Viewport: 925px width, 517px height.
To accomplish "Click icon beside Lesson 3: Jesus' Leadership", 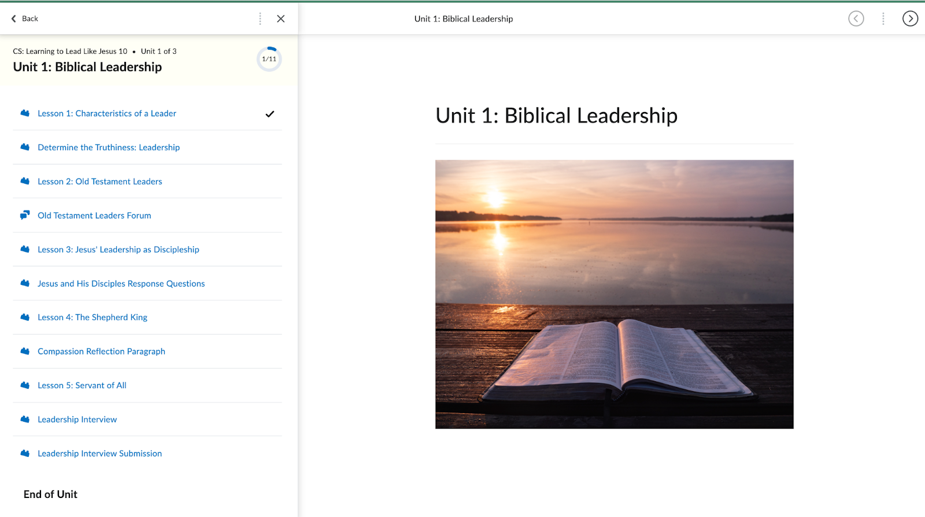I will [x=25, y=250].
